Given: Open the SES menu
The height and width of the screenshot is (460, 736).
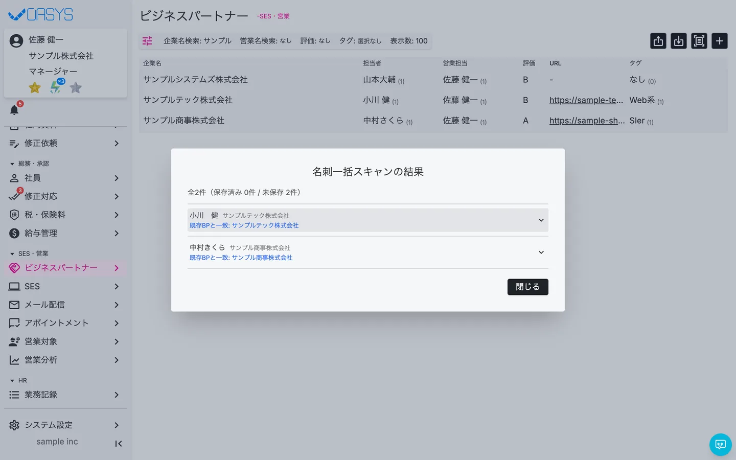Looking at the screenshot, I should (65, 286).
